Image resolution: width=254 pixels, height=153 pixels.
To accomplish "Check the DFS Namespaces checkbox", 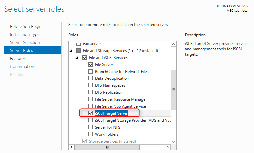I will click(x=91, y=85).
